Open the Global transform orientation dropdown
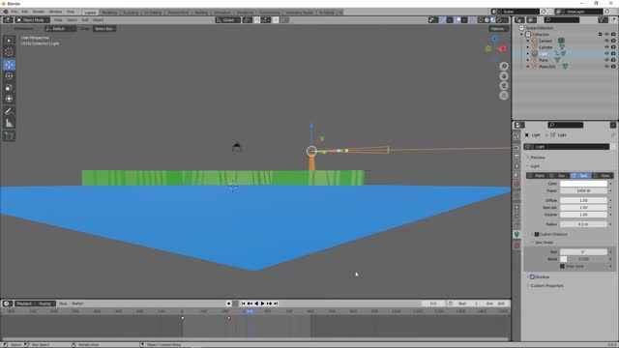This screenshot has width=619, height=348. click(228, 19)
